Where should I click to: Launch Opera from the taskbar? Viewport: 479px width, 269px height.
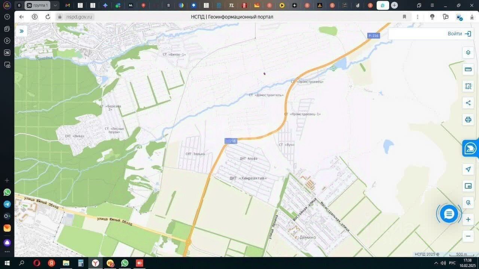37,263
